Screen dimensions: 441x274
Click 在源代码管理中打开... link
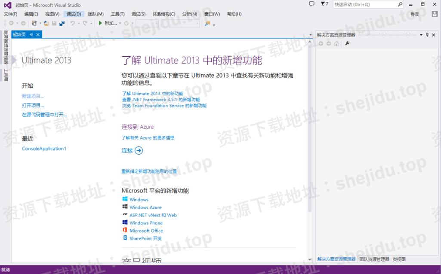pos(44,115)
